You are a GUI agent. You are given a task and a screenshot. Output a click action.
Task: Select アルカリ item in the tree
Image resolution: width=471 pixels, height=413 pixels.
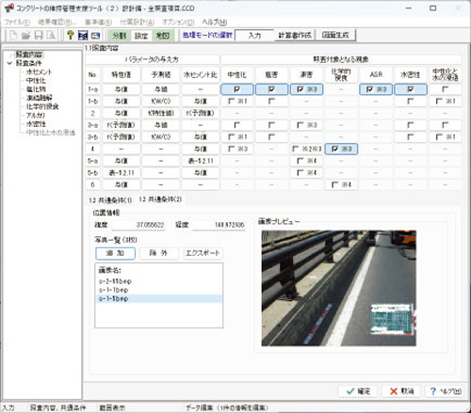tap(36, 116)
